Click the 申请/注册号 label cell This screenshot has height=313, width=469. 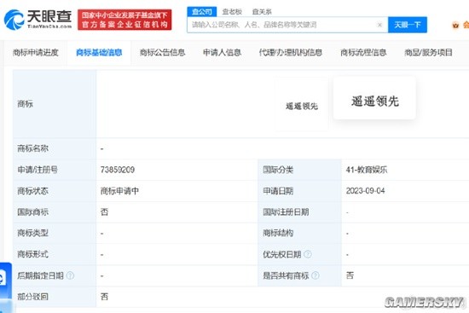pos(55,170)
